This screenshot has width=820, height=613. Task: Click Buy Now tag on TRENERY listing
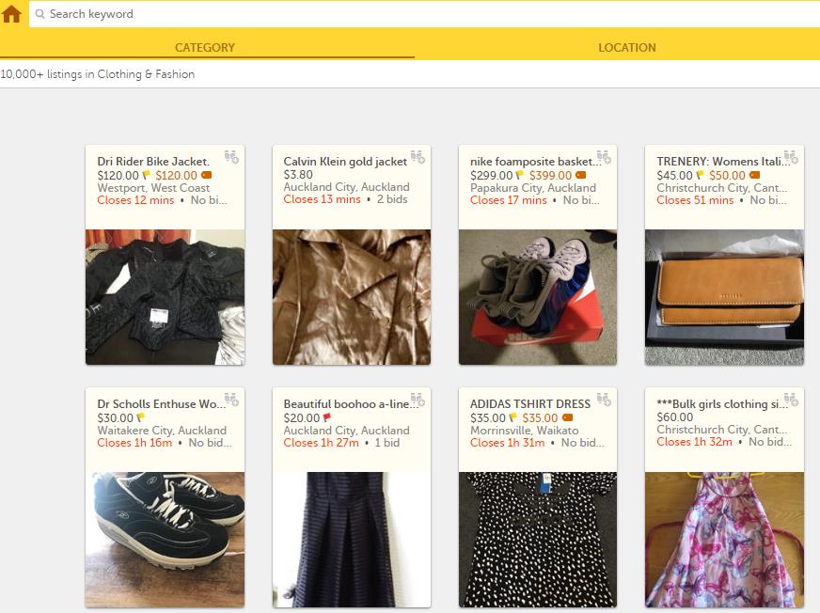754,175
